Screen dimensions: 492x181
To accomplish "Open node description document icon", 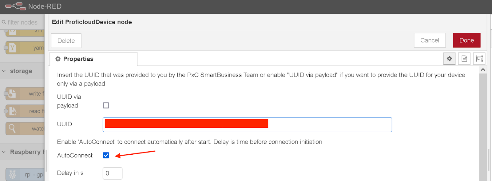I will (464, 58).
